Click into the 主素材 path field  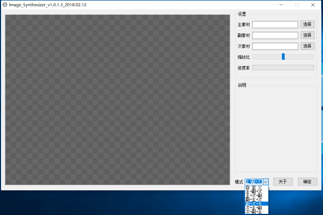click(x=275, y=25)
